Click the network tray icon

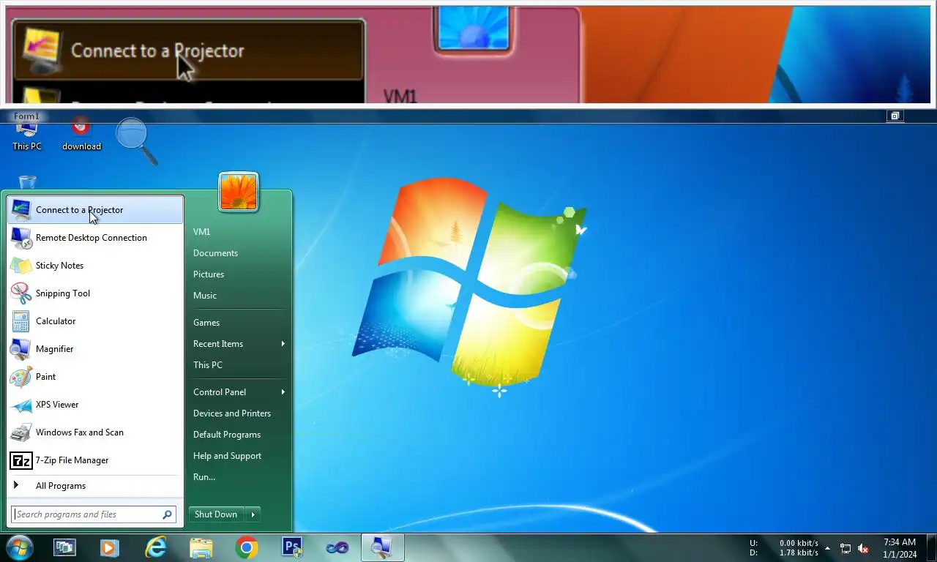pyautogui.click(x=845, y=548)
